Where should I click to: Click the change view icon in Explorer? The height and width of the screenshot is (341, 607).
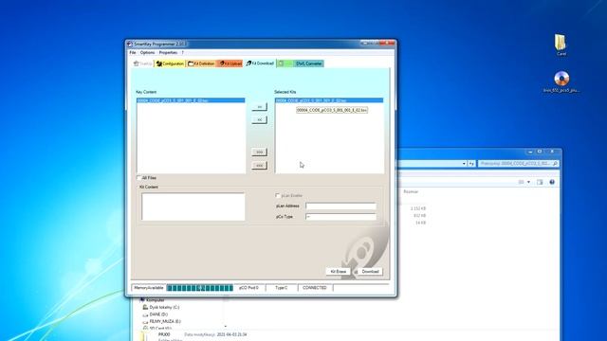point(521,182)
